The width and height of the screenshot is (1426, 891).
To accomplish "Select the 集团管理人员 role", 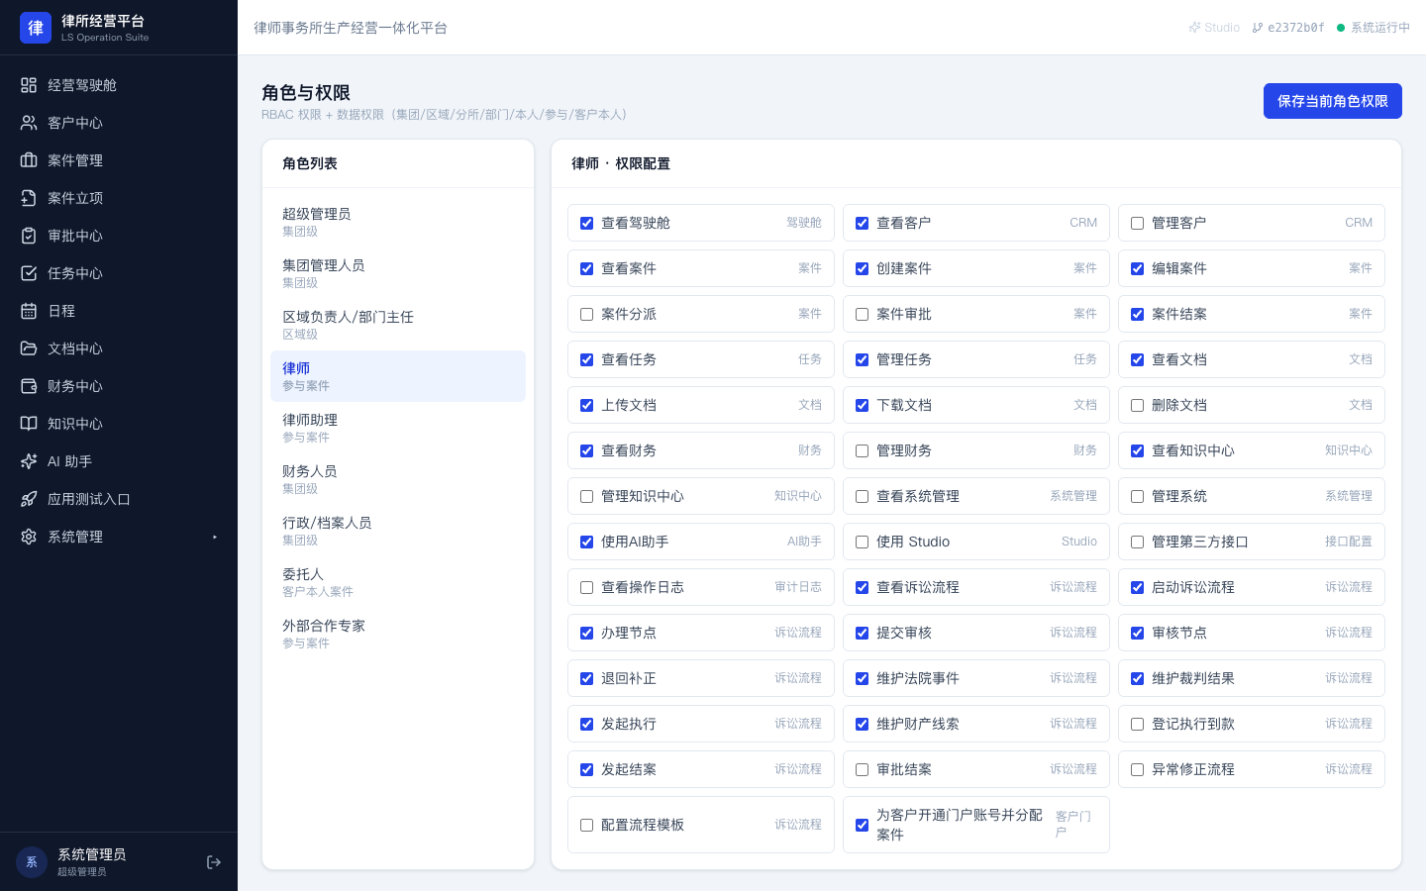I will pos(398,273).
